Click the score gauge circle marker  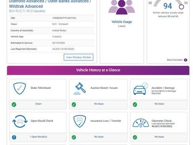182,7
